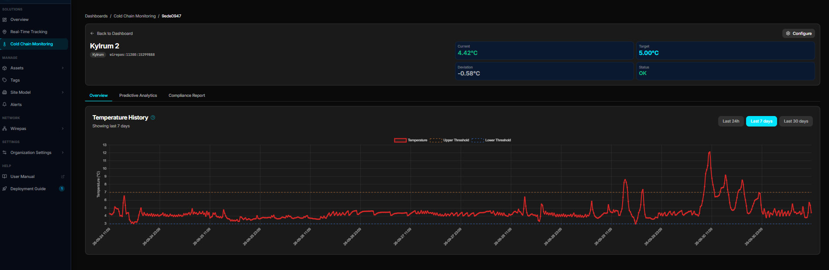829x270 pixels.
Task: Click the highest temperature peak on chart
Action: (709, 152)
